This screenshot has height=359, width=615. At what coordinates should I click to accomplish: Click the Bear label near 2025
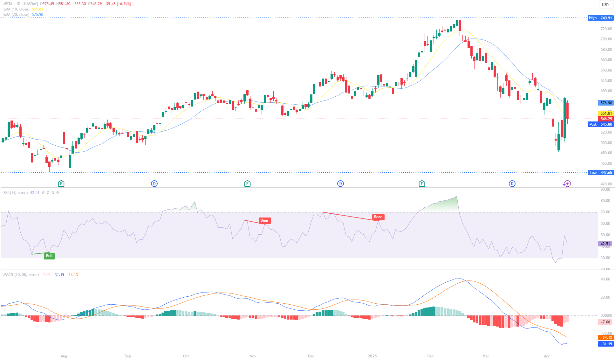click(378, 217)
